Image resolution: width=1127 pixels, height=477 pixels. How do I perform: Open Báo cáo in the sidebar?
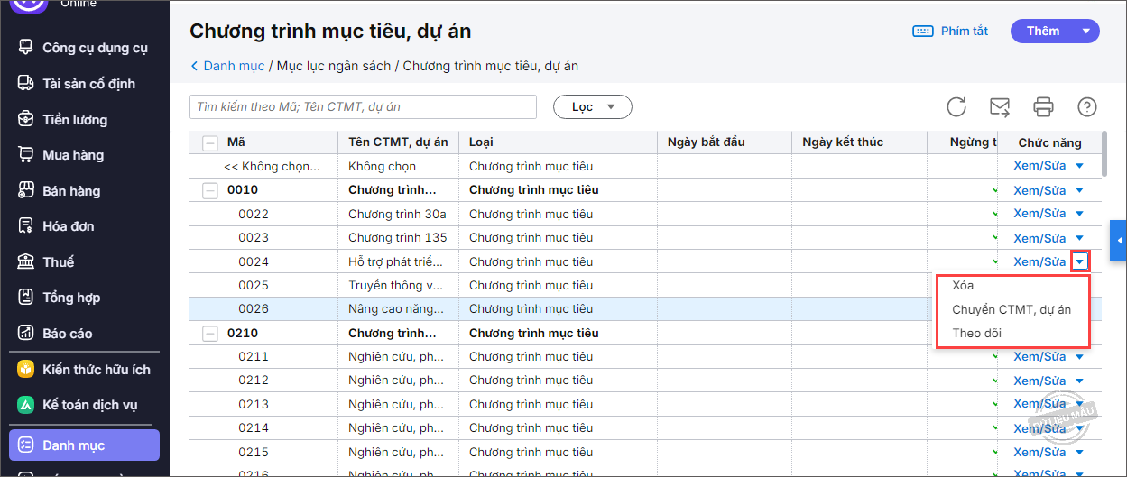coord(68,333)
